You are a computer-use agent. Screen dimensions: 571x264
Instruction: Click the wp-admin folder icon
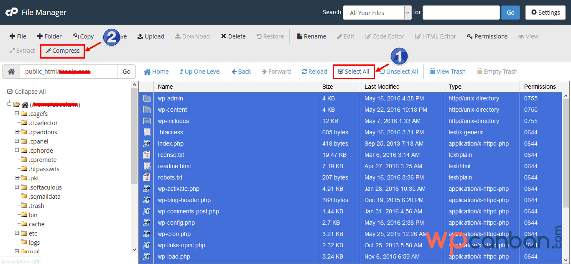point(147,98)
